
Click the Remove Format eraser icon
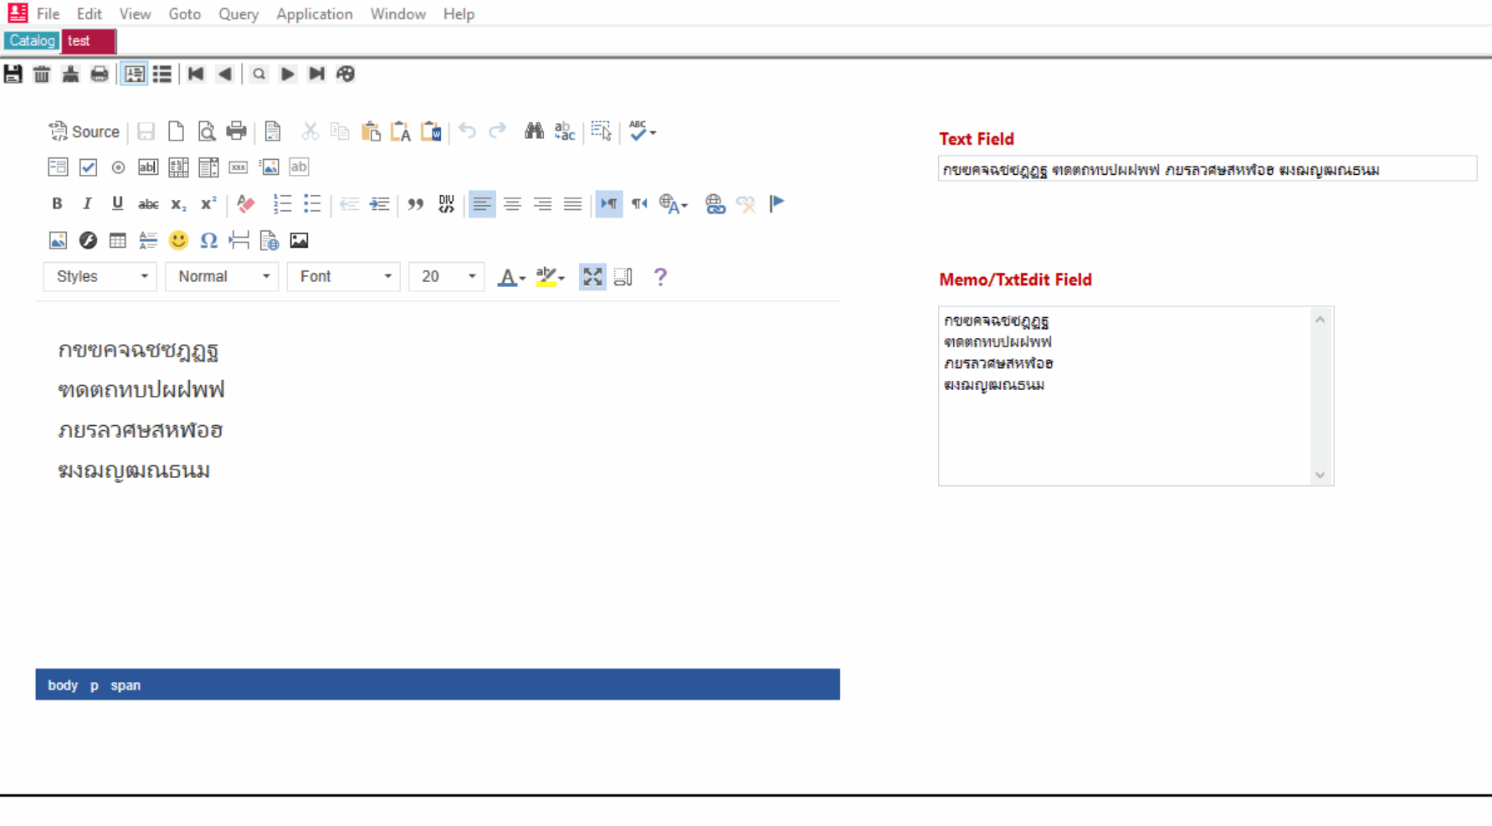click(x=245, y=204)
